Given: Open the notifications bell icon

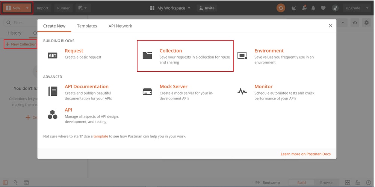Looking at the screenshot, I should coord(313,8).
